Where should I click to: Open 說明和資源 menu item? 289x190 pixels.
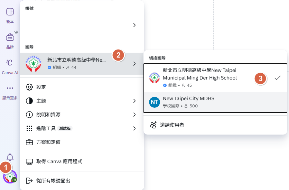click(x=82, y=115)
